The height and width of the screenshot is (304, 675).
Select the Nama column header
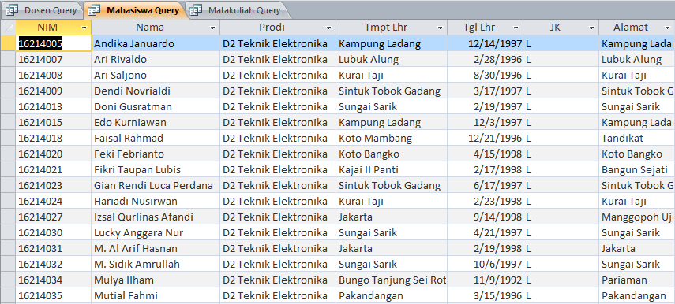click(156, 28)
